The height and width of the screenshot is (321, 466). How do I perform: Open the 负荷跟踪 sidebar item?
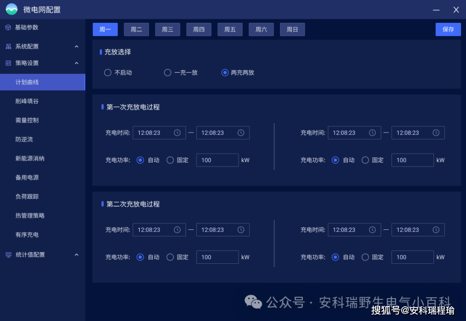(x=42, y=197)
